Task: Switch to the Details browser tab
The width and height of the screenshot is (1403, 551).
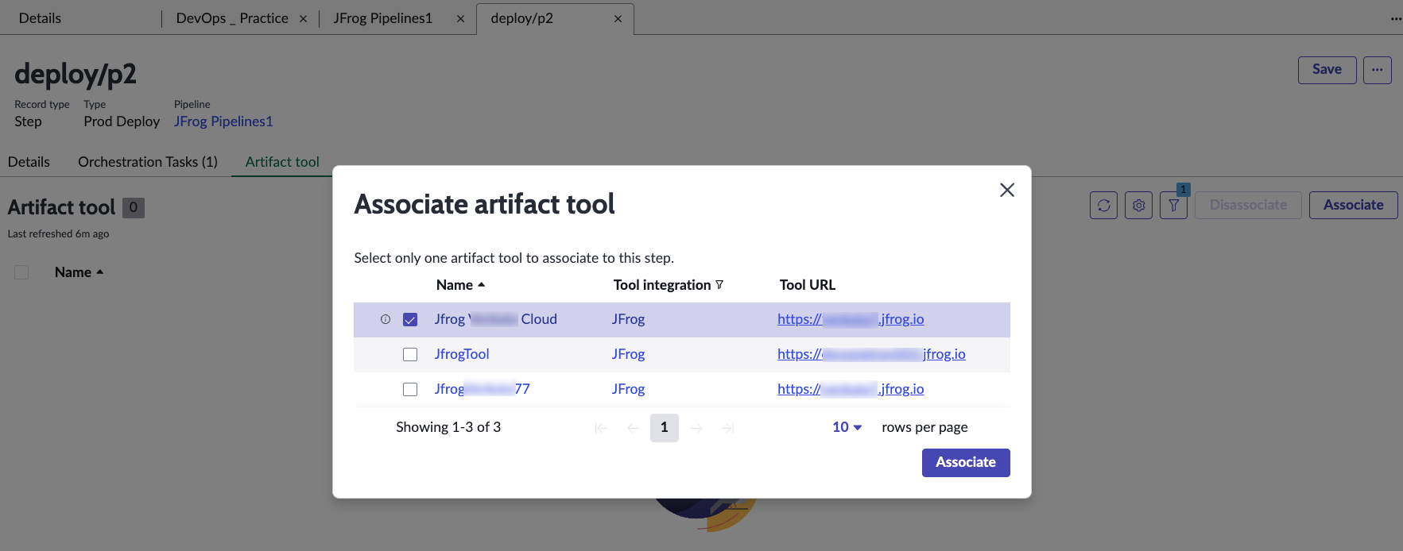Action: pyautogui.click(x=40, y=18)
